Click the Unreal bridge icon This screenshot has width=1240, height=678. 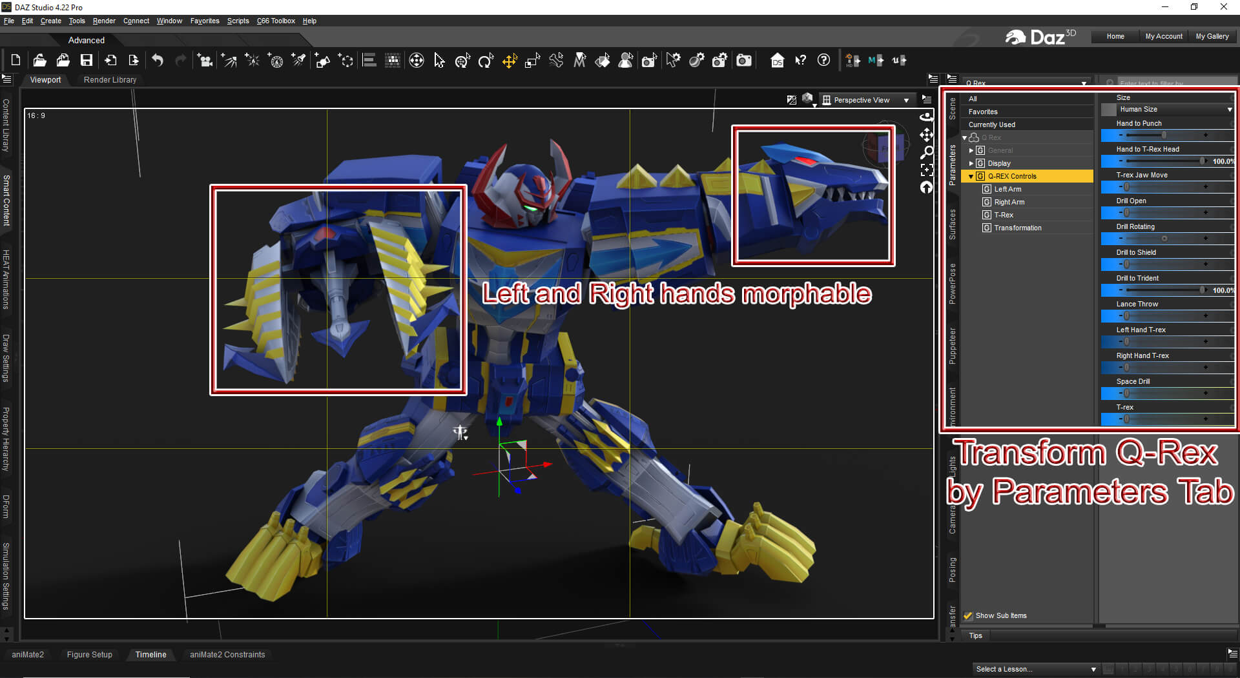(899, 61)
